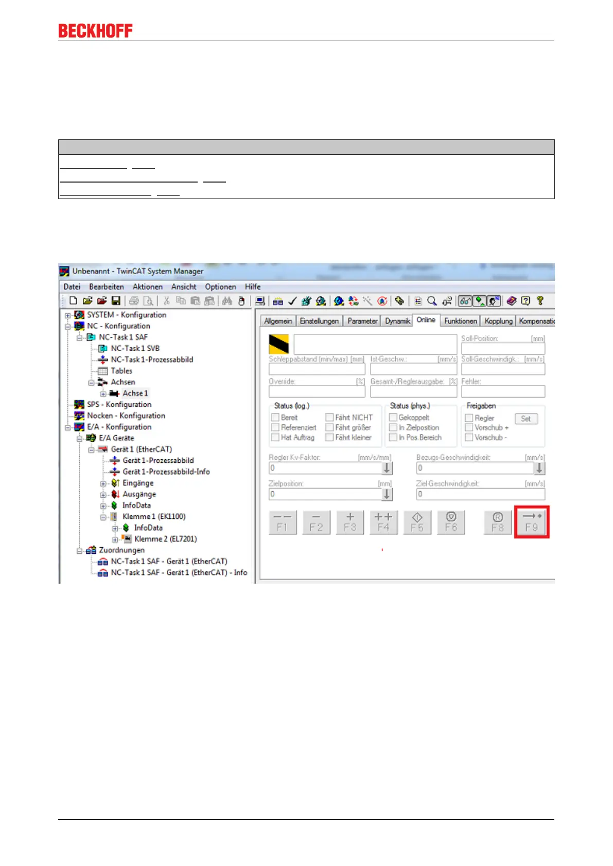The width and height of the screenshot is (613, 866).
Task: Toggle the In Zielposition checkbox
Action: click(393, 427)
